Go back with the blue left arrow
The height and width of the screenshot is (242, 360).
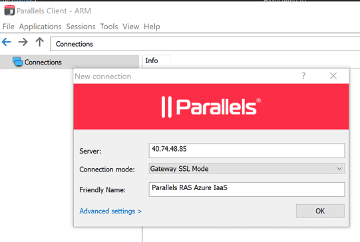coord(7,42)
